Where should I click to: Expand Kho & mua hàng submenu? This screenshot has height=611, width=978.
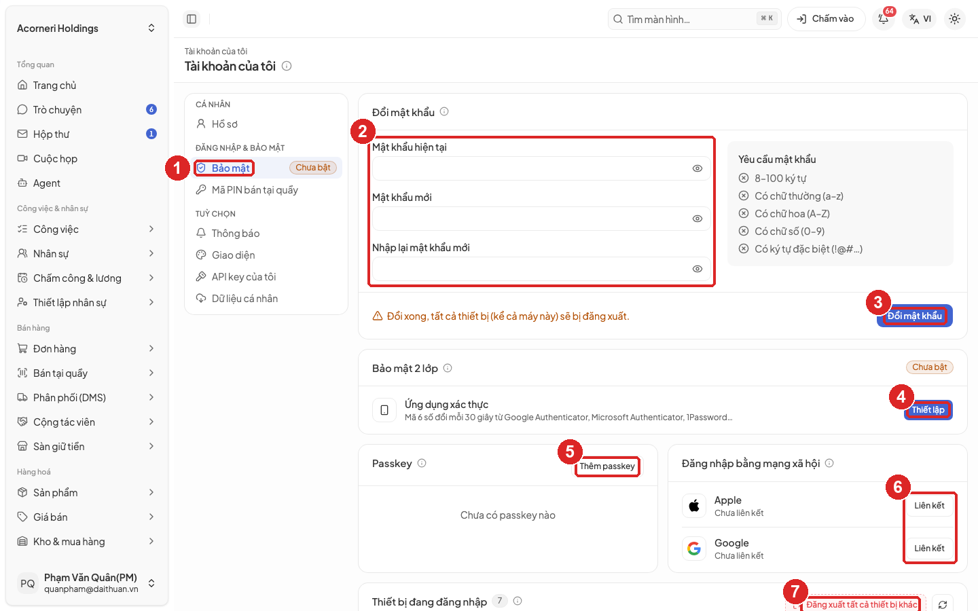[x=87, y=541]
